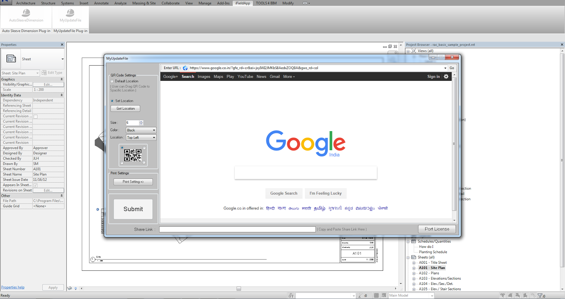Toggle the Current Revision checkbox
Viewport: 565px width, 299px height.
tap(35, 116)
